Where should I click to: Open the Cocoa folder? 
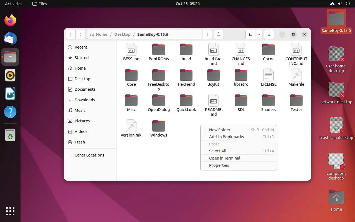268,52
